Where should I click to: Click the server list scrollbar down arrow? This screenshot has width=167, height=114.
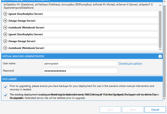click(160, 49)
